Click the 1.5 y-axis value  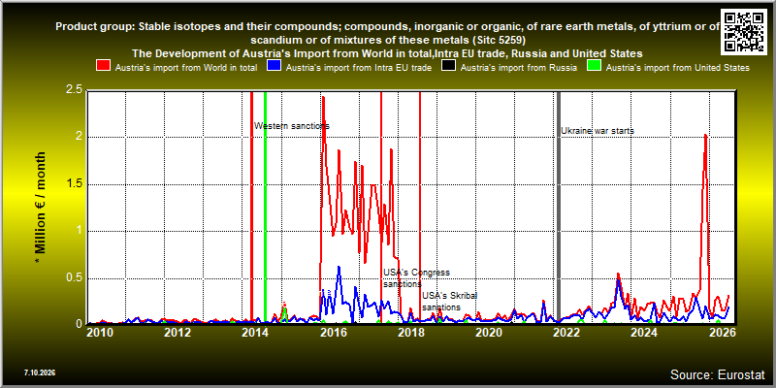[74, 184]
